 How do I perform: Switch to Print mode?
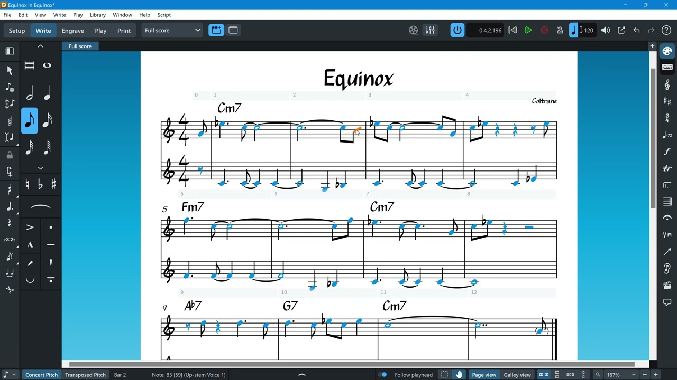[124, 31]
